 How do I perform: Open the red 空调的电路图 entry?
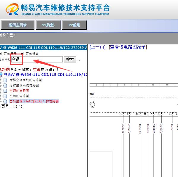point(19,91)
